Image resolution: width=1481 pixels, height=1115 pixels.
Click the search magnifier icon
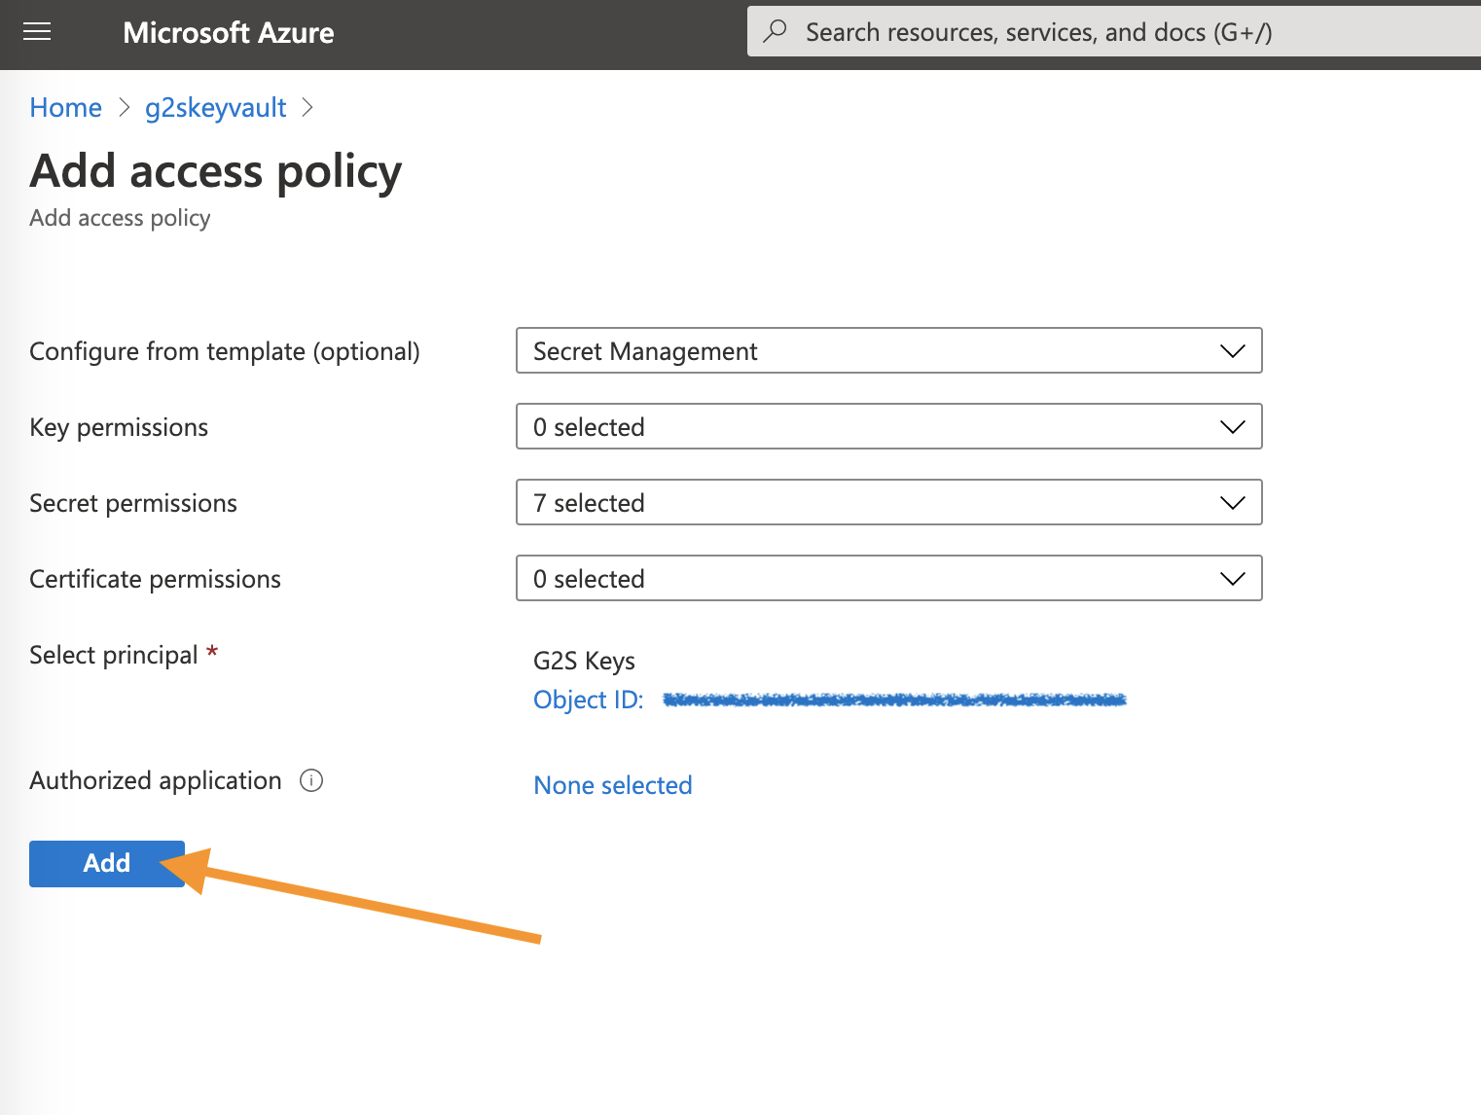pyautogui.click(x=776, y=31)
